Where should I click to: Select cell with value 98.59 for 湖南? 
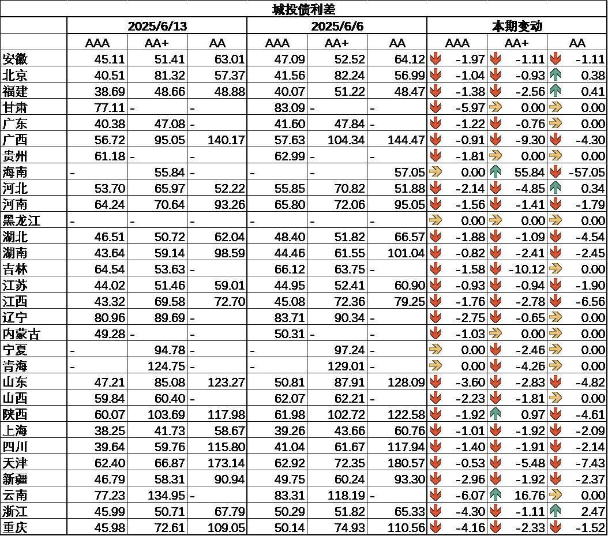[x=217, y=253]
